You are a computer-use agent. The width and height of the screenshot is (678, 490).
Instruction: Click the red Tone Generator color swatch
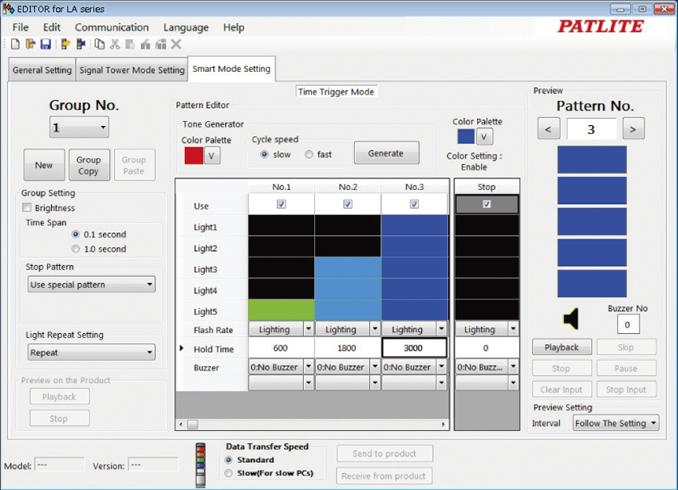click(193, 155)
